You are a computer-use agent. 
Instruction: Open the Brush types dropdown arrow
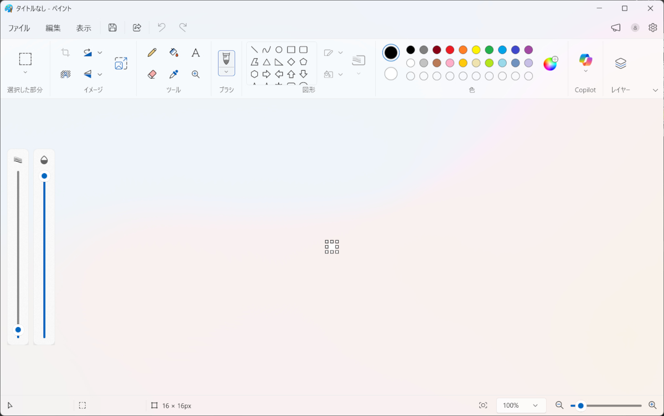(x=226, y=71)
